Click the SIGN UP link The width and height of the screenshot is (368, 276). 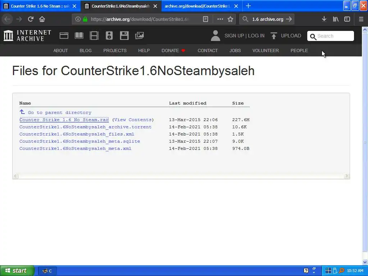tap(234, 36)
